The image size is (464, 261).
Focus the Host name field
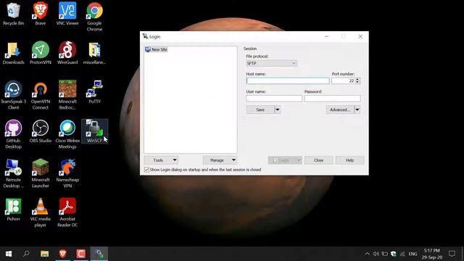click(x=288, y=80)
